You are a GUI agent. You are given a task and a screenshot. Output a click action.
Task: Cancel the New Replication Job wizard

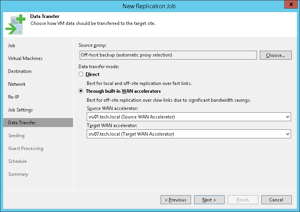(276, 200)
